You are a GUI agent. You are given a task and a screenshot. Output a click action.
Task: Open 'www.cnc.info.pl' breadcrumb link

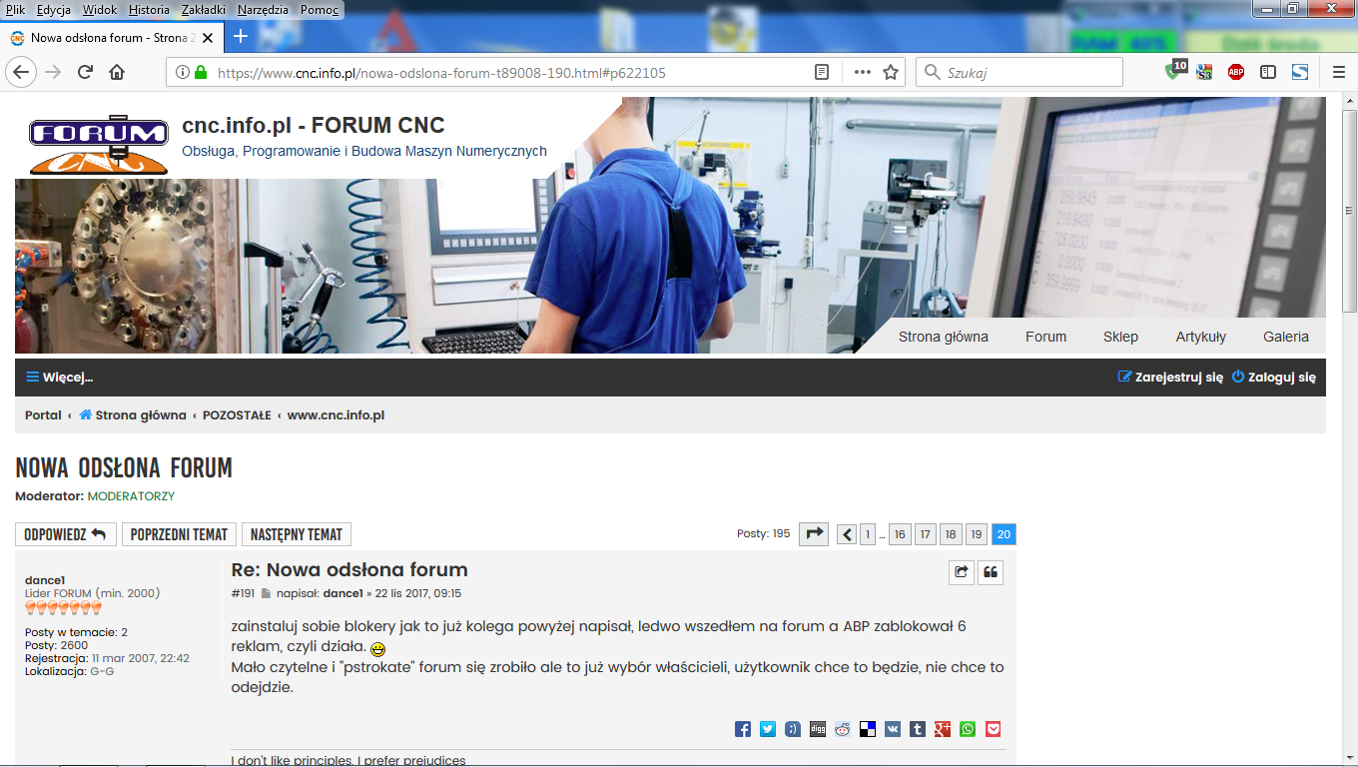[x=336, y=415]
